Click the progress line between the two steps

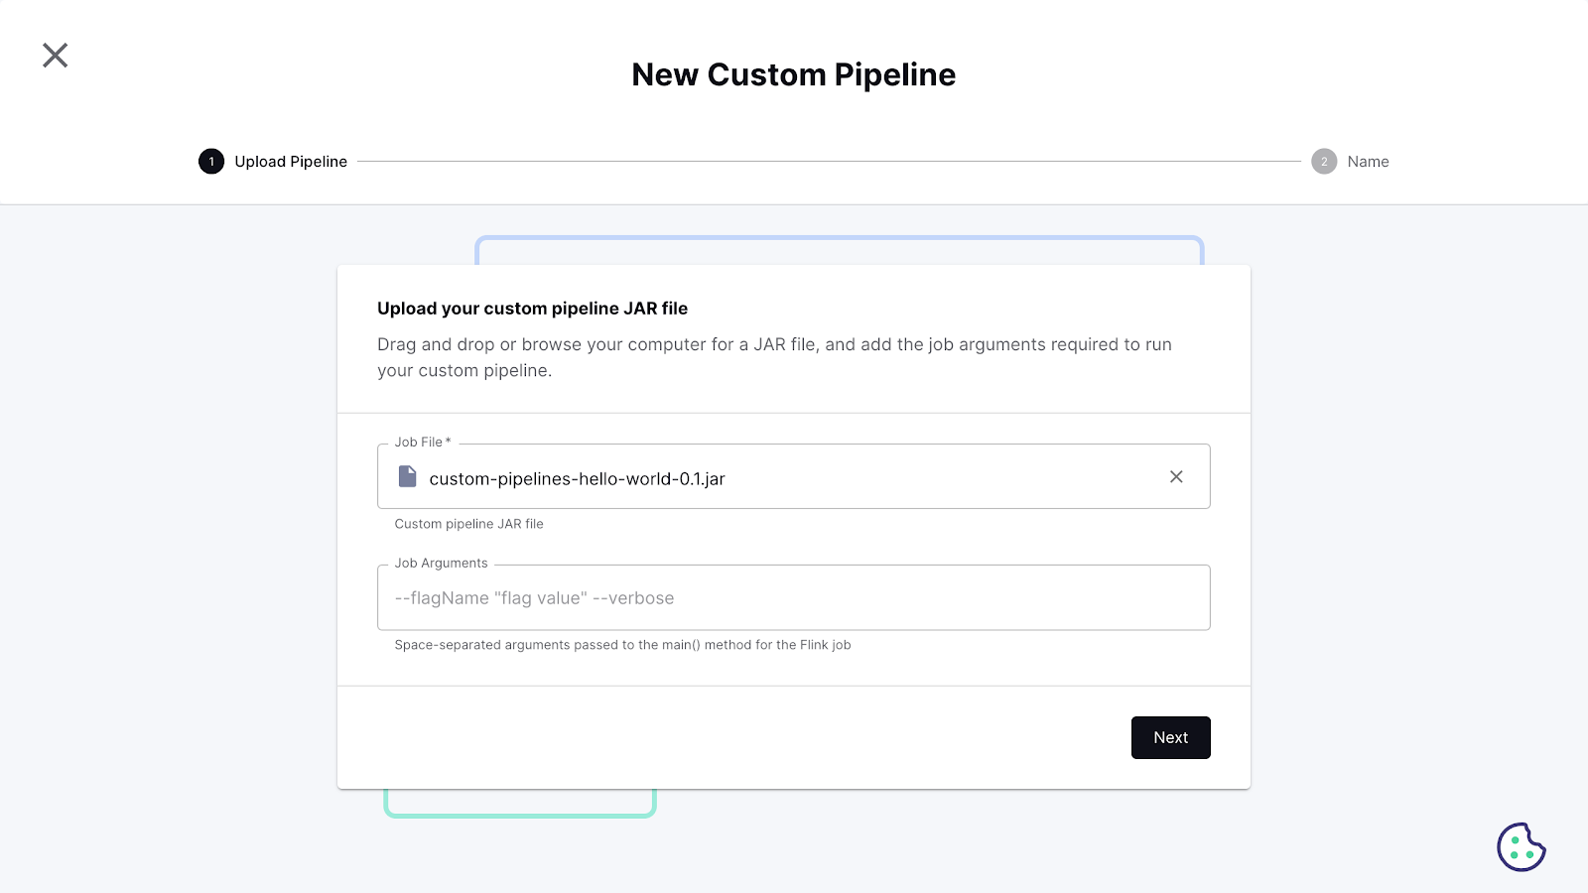tap(834, 161)
